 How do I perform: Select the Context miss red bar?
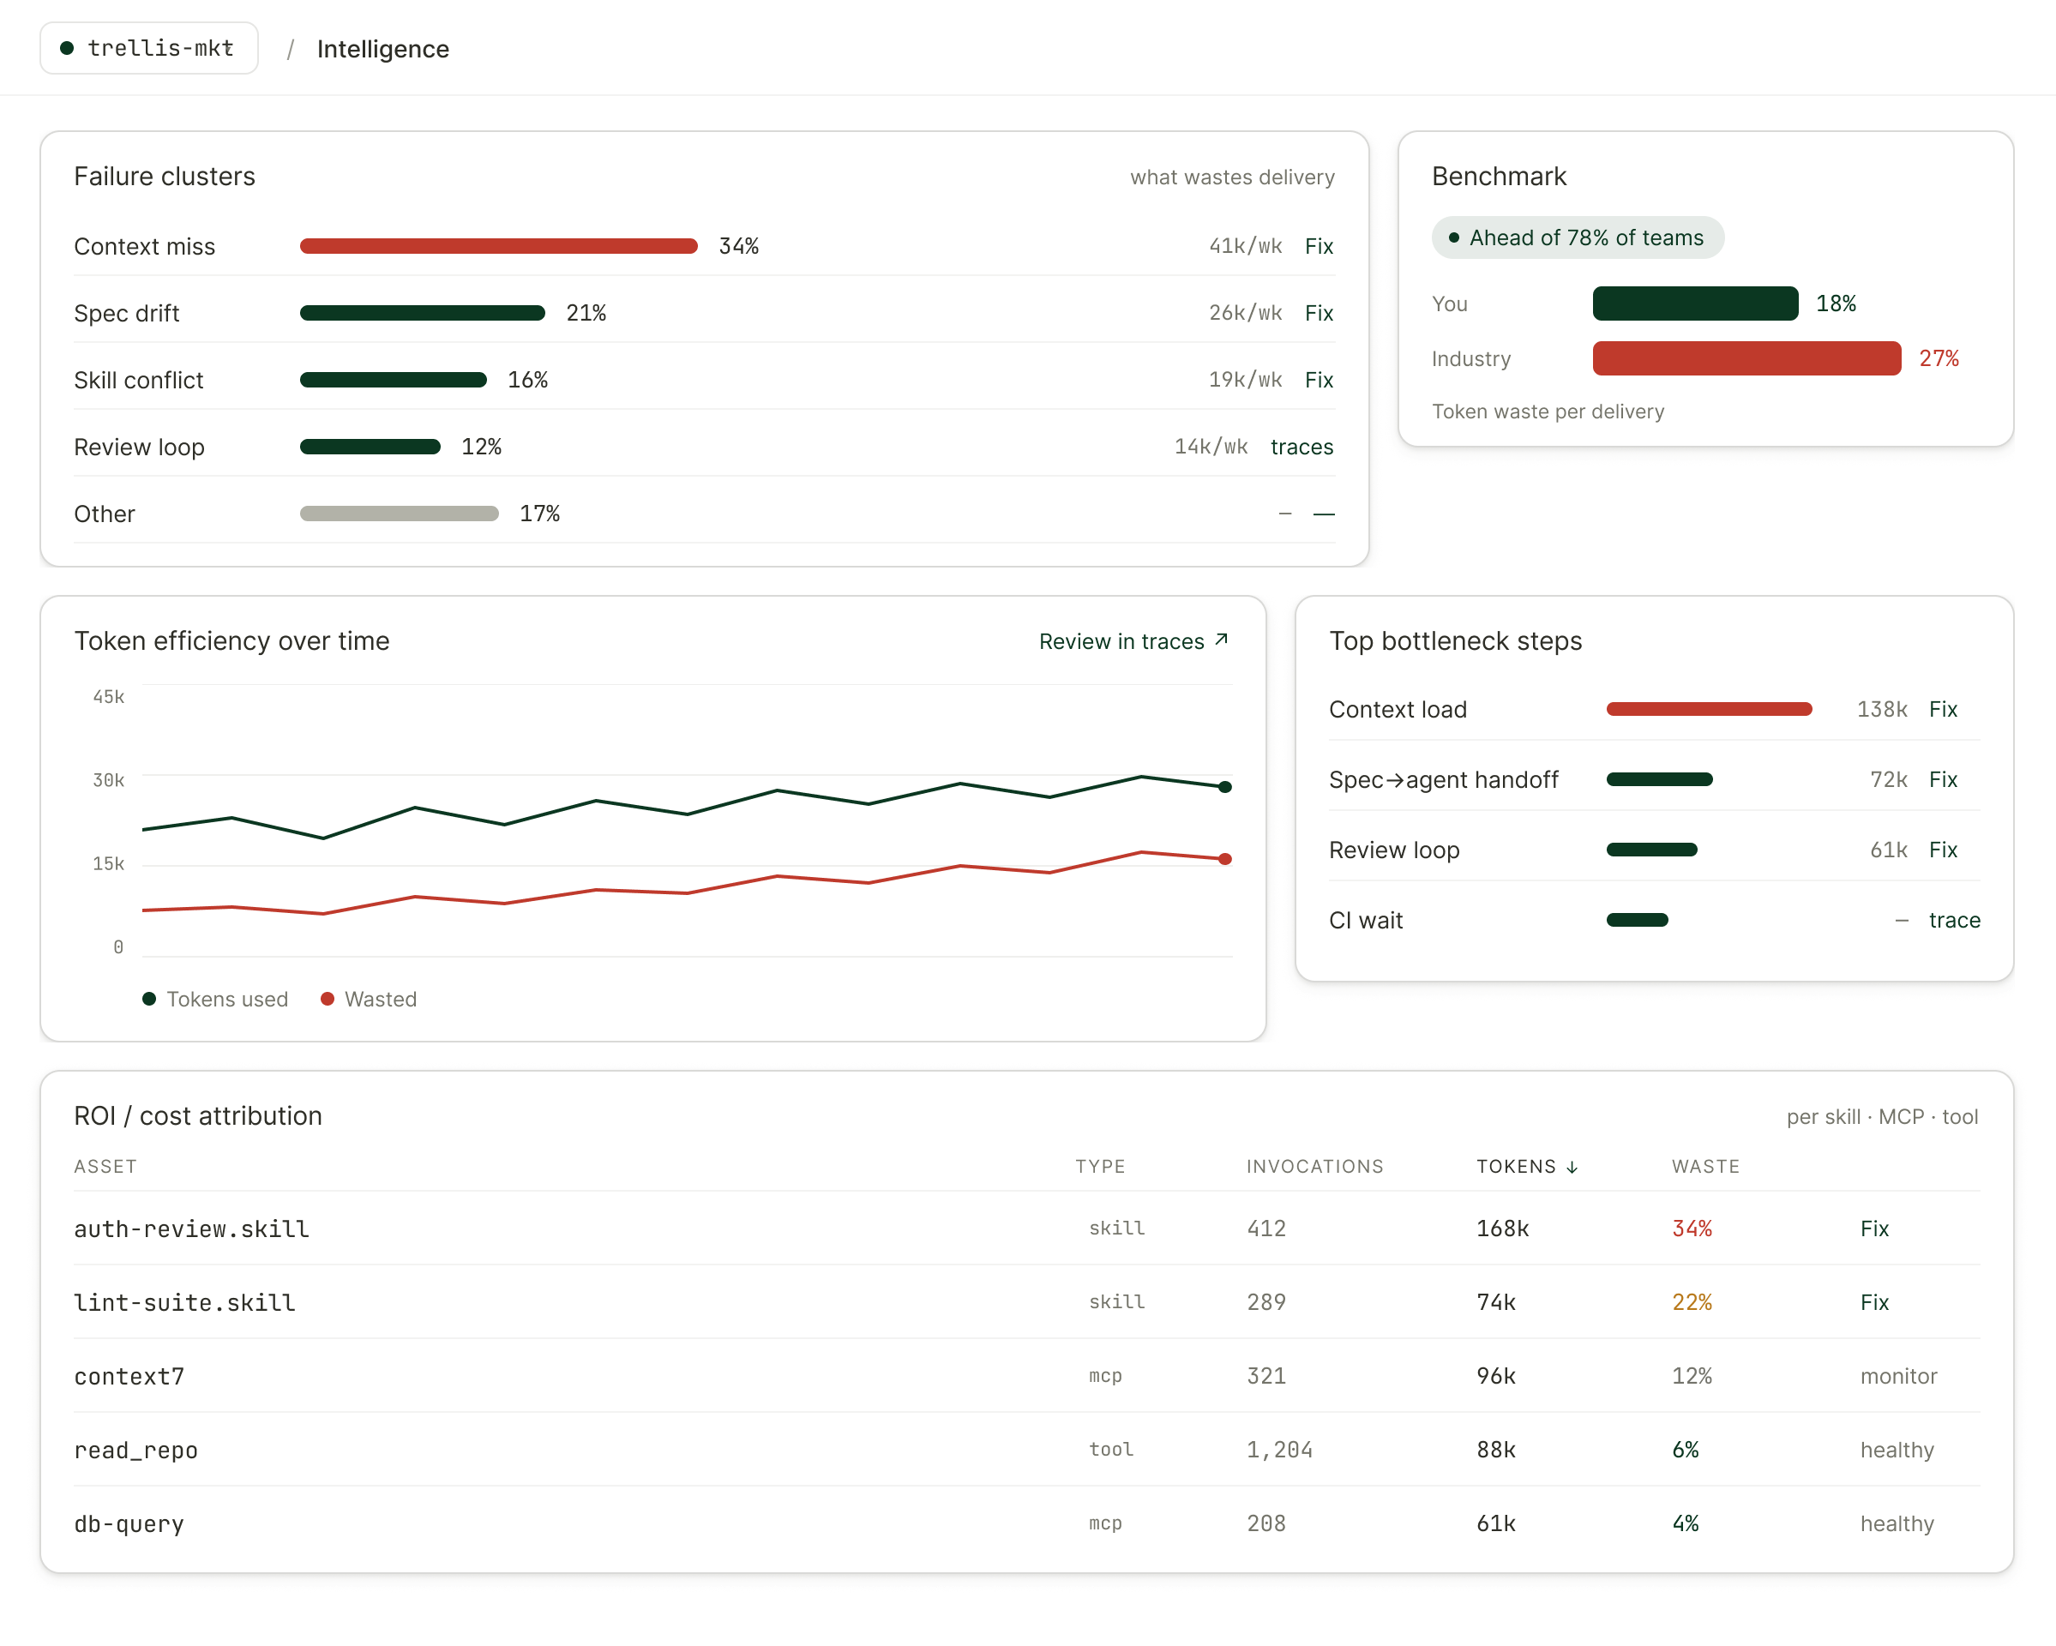pos(499,246)
